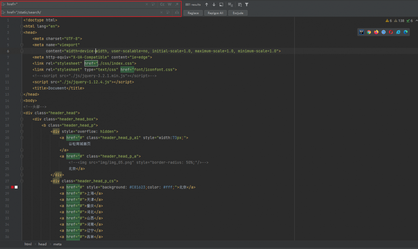
Task: Open page in Firefox browser
Action: pyautogui.click(x=376, y=32)
